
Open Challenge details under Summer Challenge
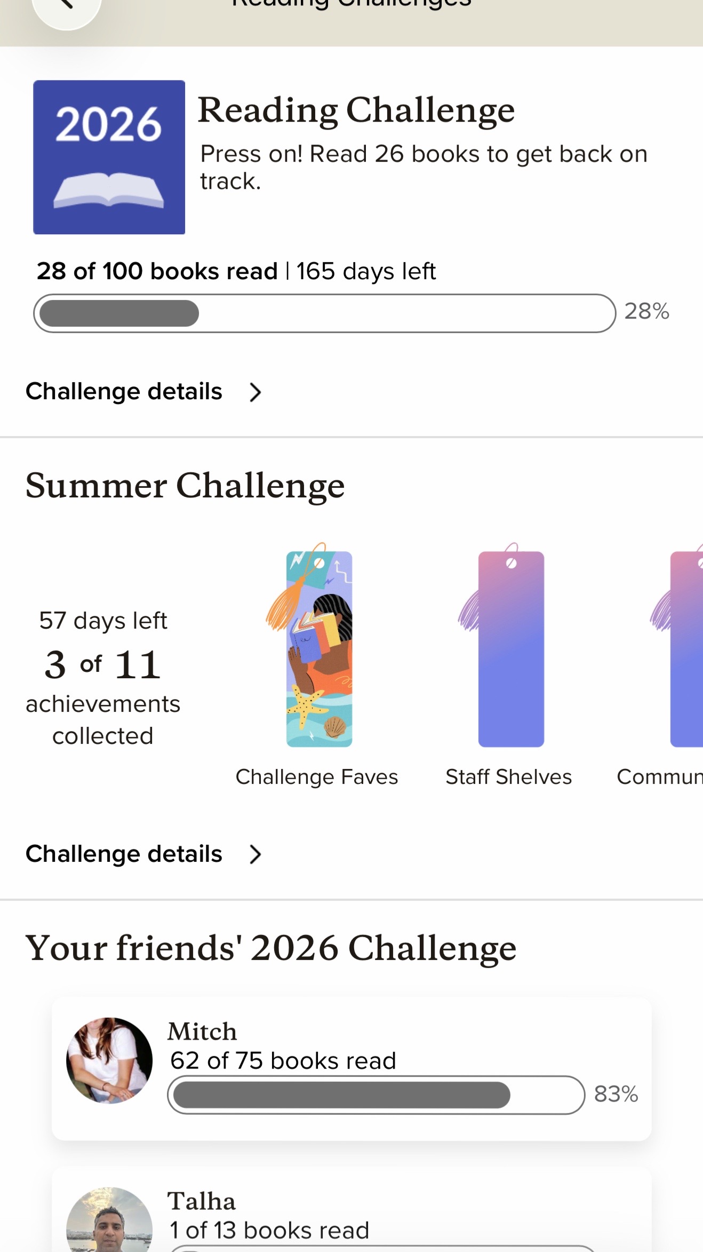[x=124, y=854]
